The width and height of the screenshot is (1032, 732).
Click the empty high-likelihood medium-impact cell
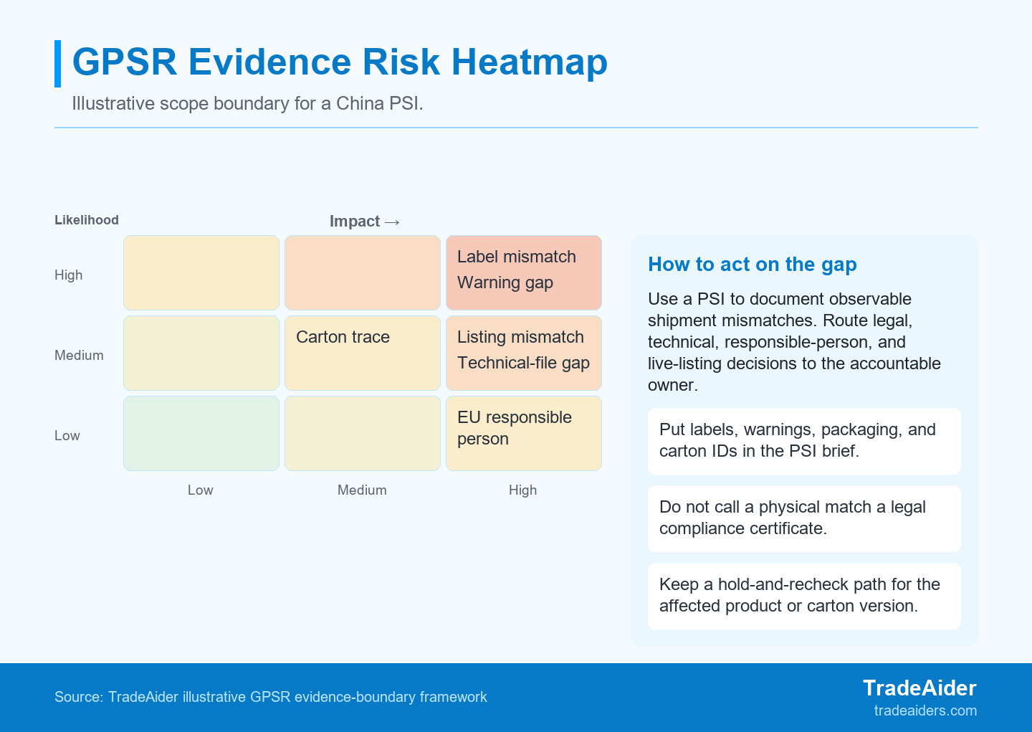pyautogui.click(x=363, y=272)
